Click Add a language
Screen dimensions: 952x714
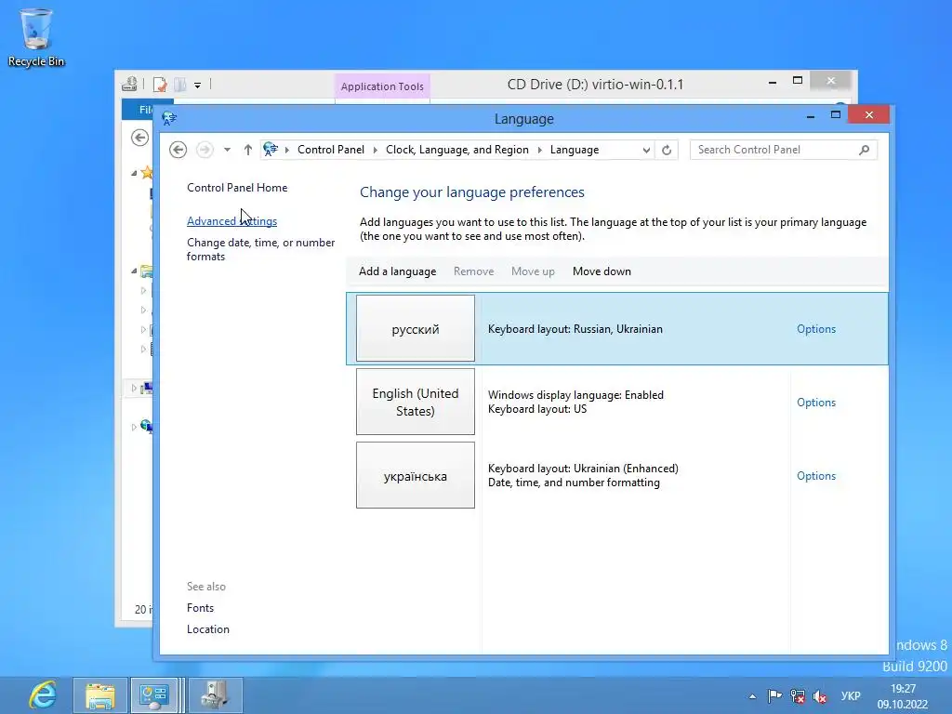(397, 271)
